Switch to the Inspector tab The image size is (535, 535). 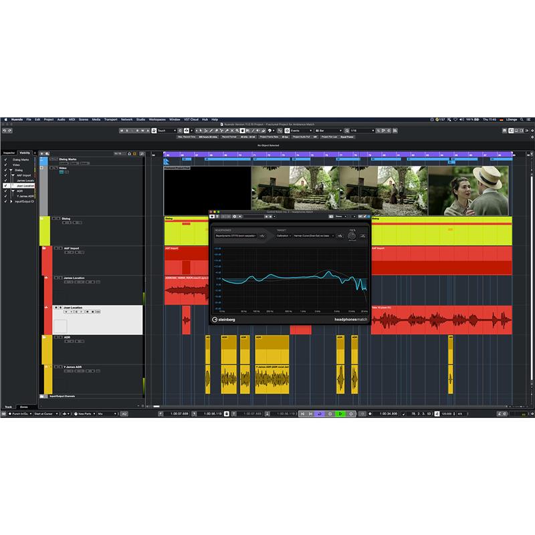pos(9,153)
